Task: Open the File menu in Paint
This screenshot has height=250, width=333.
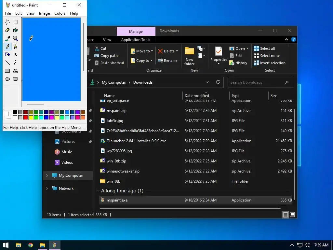Action: tap(8, 13)
